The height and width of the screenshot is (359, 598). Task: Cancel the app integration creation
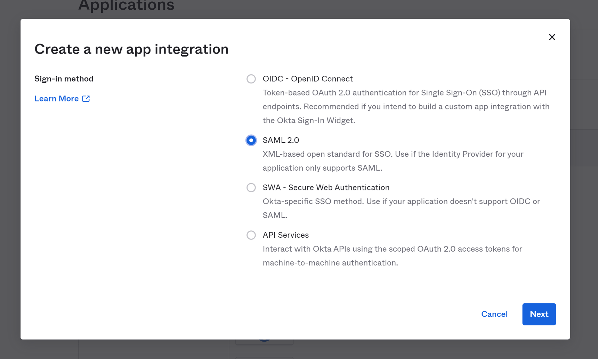(x=494, y=314)
